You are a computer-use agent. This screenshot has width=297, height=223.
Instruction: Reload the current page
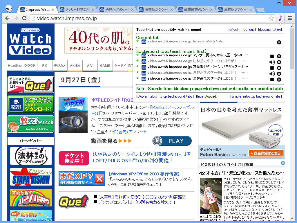(x=24, y=18)
